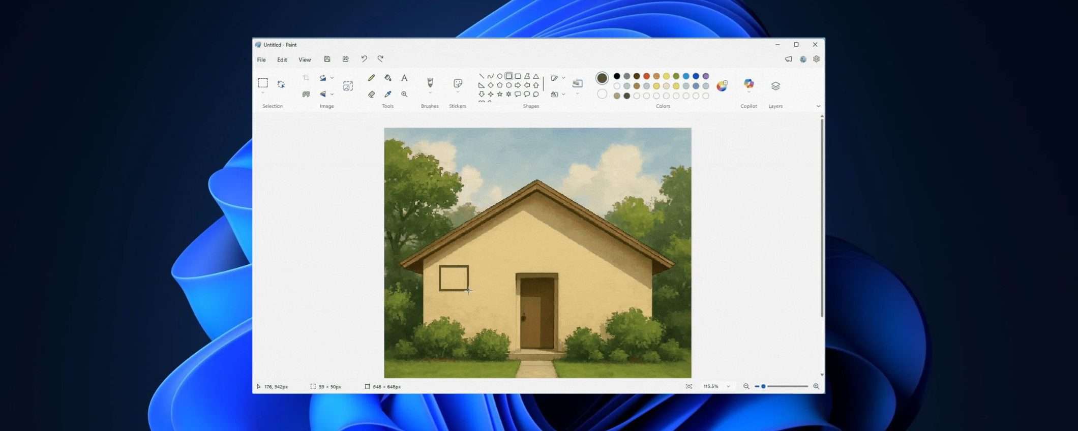This screenshot has height=431, width=1078.
Task: Click the Copilot icon
Action: click(x=749, y=84)
